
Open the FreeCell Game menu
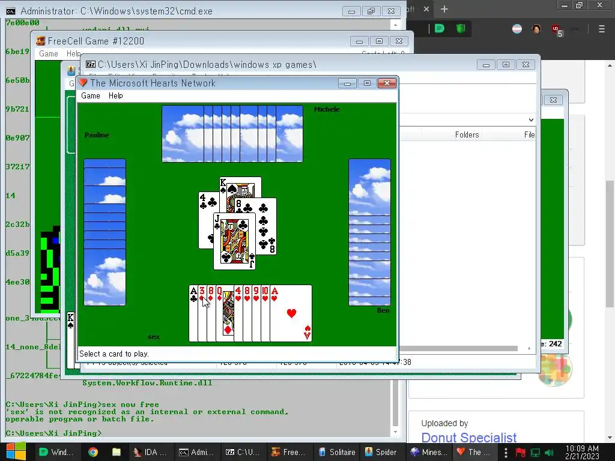tap(48, 53)
